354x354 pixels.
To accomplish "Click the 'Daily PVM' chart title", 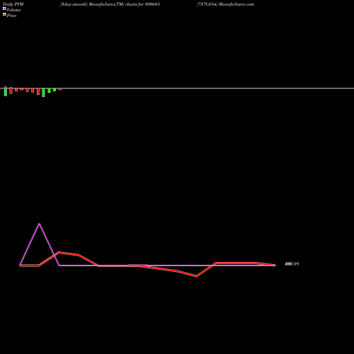I will [x=13, y=4].
